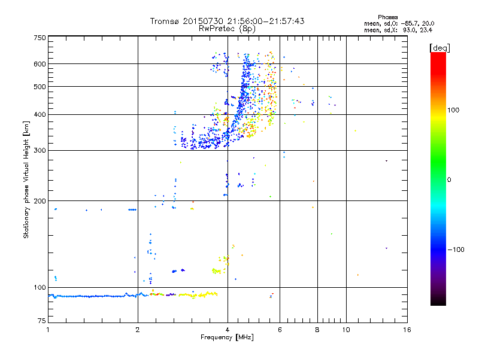Viewport: 479px width, 359px height.
Task: Click the '750' y-axis tick label
Action: click(x=40, y=38)
